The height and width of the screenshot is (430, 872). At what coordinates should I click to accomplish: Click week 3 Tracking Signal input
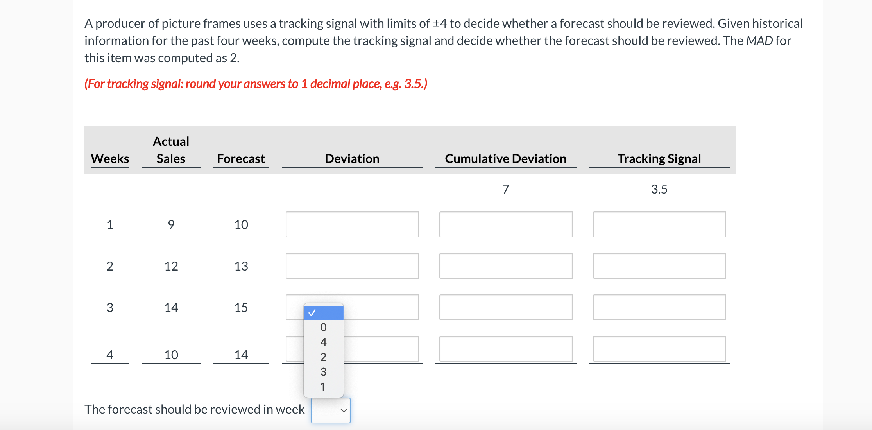pyautogui.click(x=659, y=307)
